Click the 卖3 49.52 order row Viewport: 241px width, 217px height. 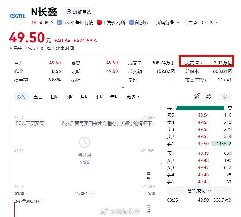tap(199, 129)
